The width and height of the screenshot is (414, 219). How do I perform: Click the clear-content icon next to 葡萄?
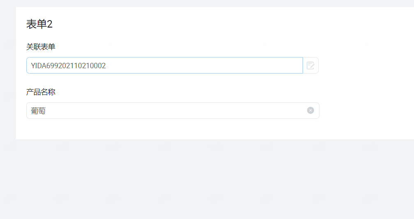coord(310,110)
